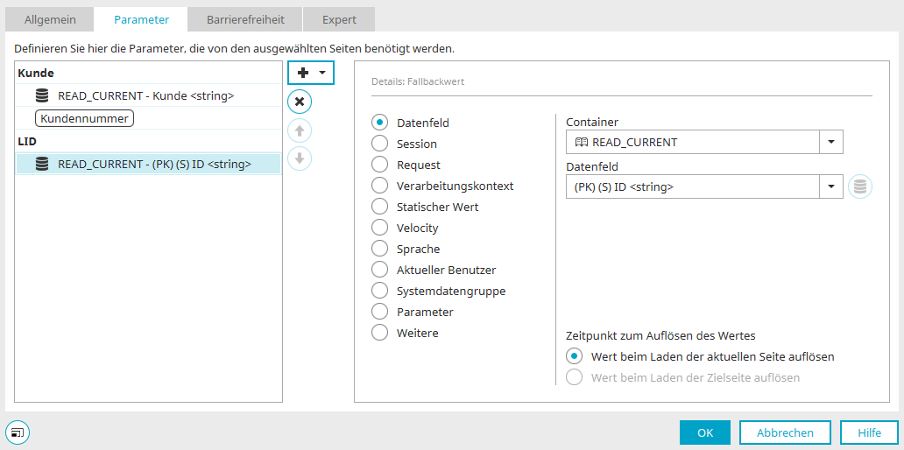The height and width of the screenshot is (450, 904).
Task: Click database icon next to Datenfeld dropdown
Action: click(860, 186)
